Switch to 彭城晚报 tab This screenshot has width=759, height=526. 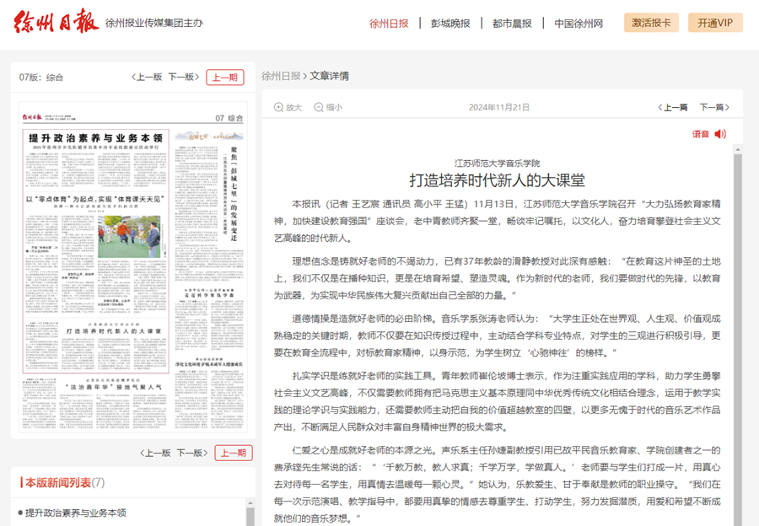coord(450,23)
